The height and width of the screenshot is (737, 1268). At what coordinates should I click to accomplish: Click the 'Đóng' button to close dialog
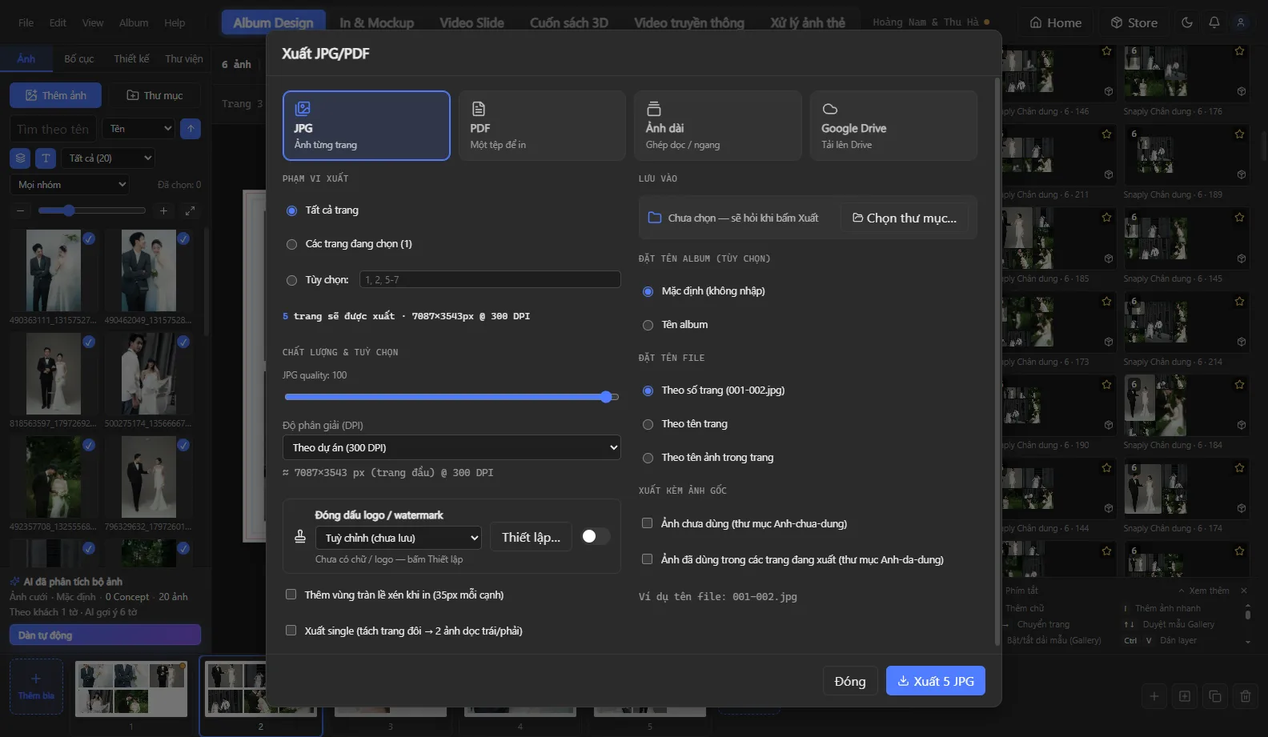850,681
